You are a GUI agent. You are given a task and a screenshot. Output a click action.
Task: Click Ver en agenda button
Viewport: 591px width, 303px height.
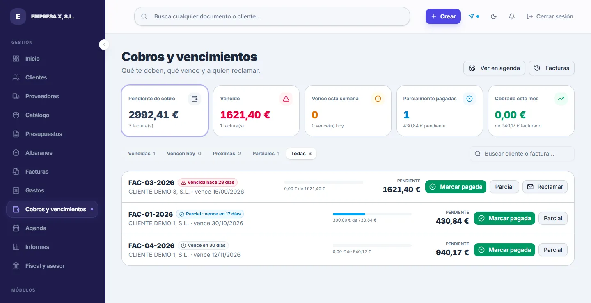(x=495, y=68)
